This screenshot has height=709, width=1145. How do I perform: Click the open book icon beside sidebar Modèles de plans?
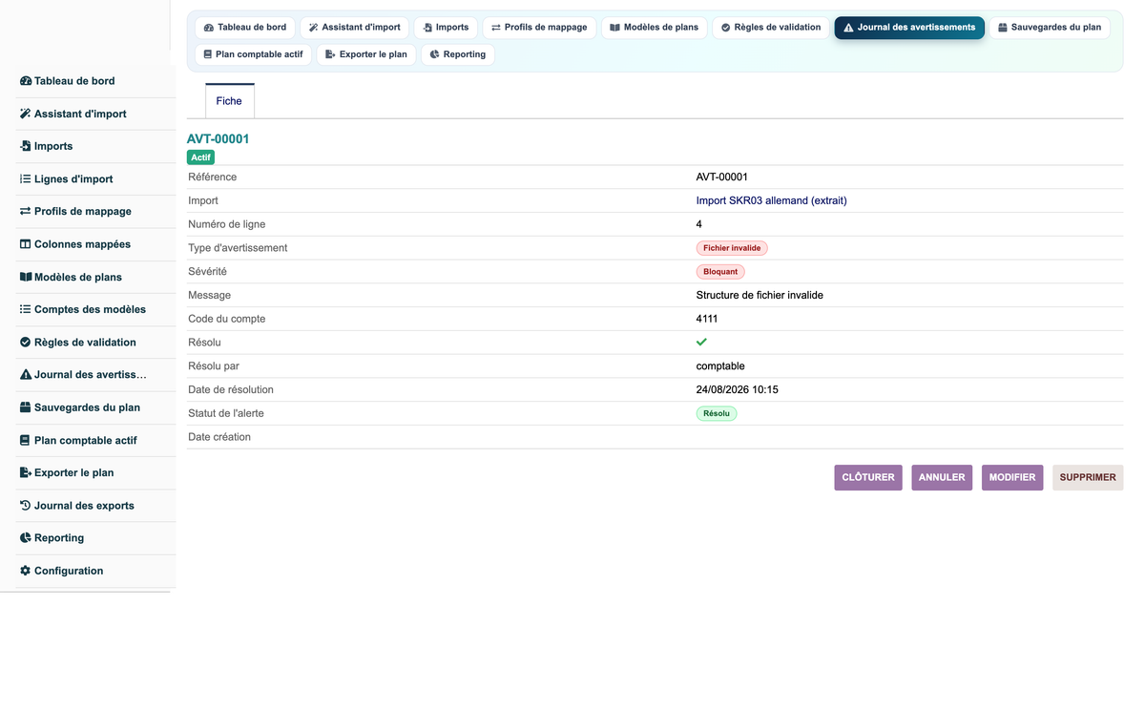[26, 277]
